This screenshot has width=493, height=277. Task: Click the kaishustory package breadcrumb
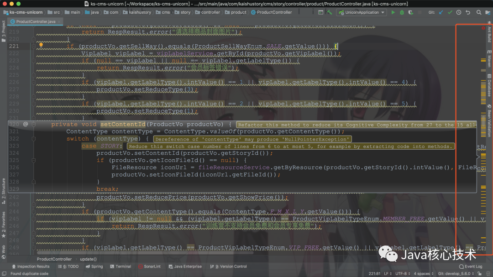(x=137, y=12)
